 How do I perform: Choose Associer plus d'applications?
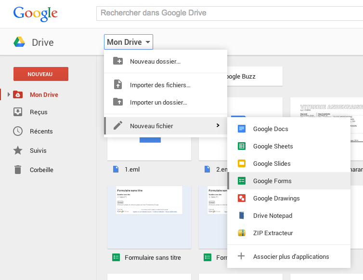click(x=289, y=256)
